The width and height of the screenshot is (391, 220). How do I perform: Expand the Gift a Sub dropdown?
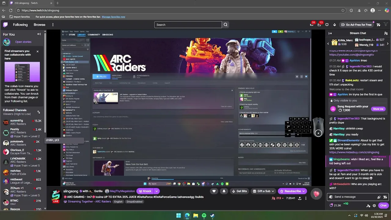click(272, 191)
